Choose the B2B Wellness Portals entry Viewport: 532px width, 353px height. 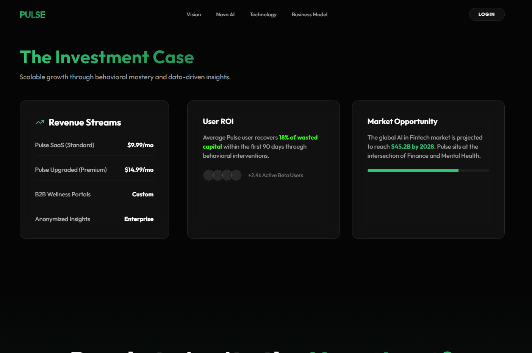63,195
